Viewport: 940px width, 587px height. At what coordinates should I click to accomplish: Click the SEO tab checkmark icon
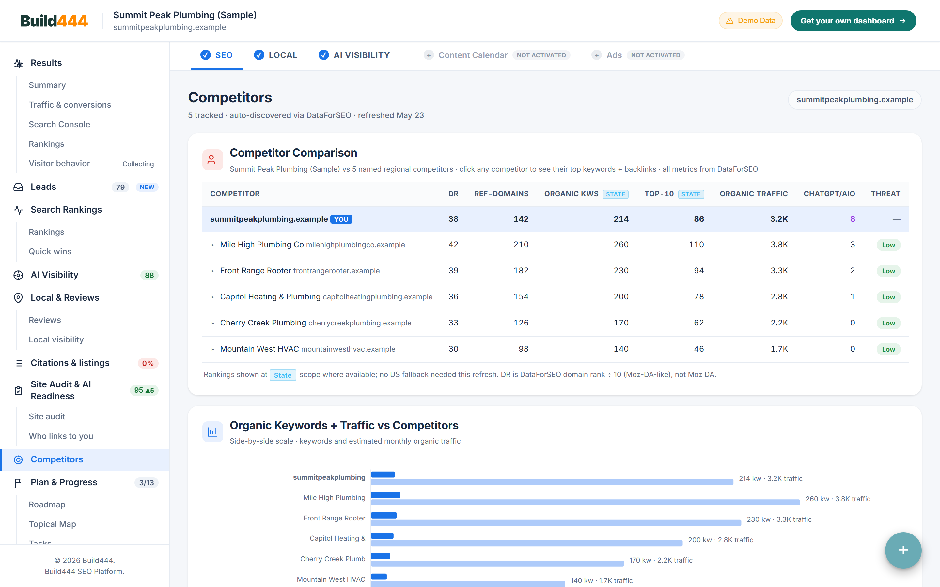click(206, 55)
